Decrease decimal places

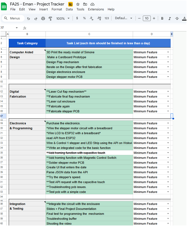pos(92,18)
